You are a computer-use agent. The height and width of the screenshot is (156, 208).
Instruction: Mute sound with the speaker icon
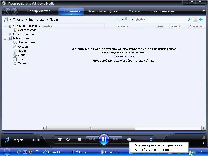click(129, 139)
